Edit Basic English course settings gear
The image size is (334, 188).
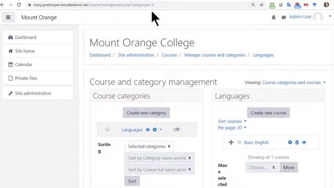point(290,142)
